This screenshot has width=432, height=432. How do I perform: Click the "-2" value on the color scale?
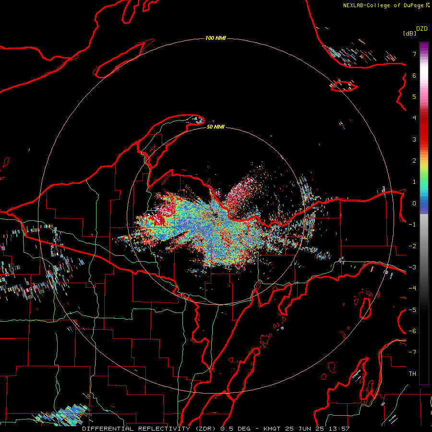pos(412,246)
